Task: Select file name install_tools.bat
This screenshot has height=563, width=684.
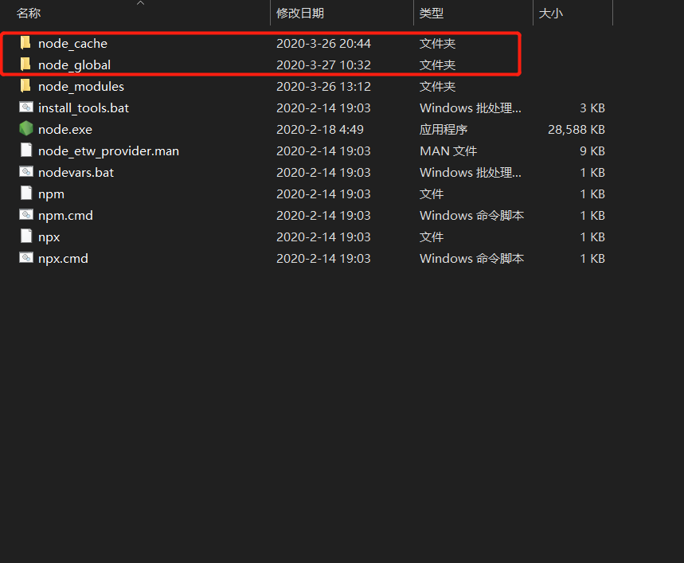Action: pos(84,108)
